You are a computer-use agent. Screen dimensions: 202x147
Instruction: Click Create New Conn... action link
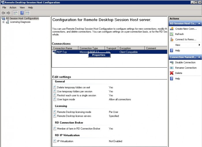186,29
